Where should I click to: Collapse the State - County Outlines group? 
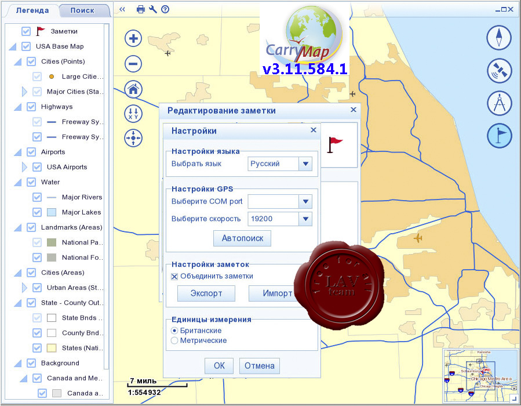click(x=18, y=303)
